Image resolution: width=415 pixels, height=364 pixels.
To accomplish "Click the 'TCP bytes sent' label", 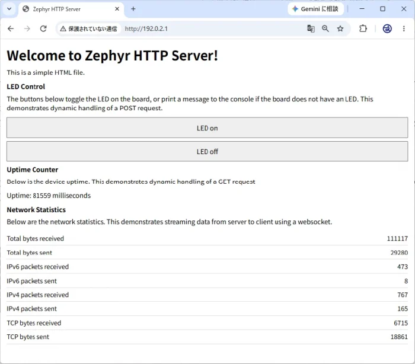I will (x=28, y=337).
